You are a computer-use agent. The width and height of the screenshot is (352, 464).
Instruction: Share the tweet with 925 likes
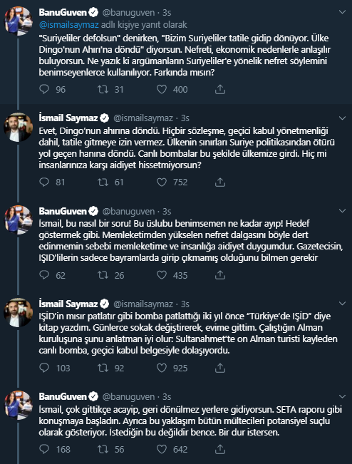219,368
